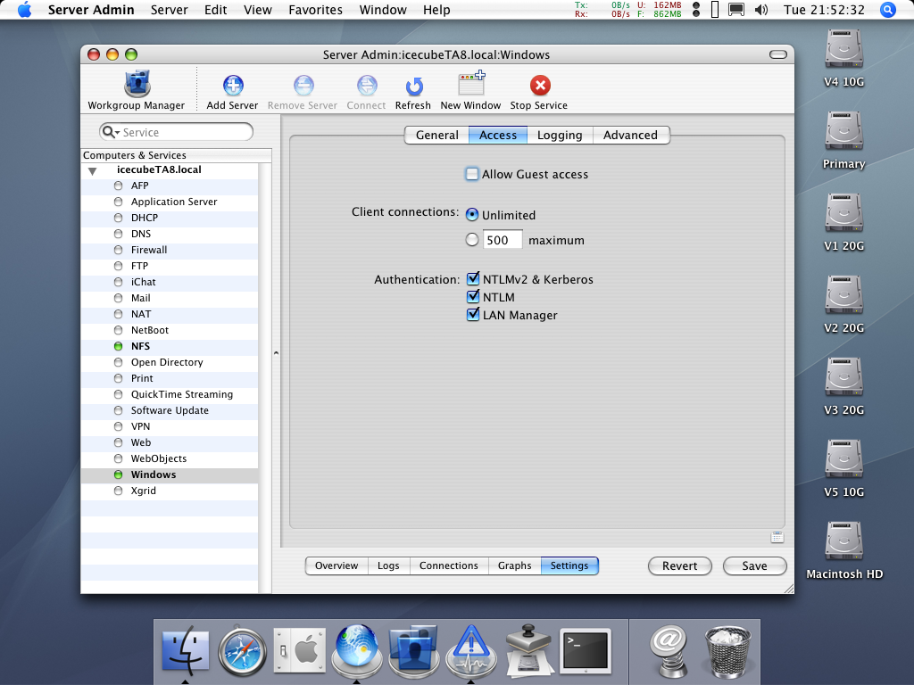Image resolution: width=914 pixels, height=685 pixels.
Task: Select Unlimited client connections
Action: tap(472, 215)
